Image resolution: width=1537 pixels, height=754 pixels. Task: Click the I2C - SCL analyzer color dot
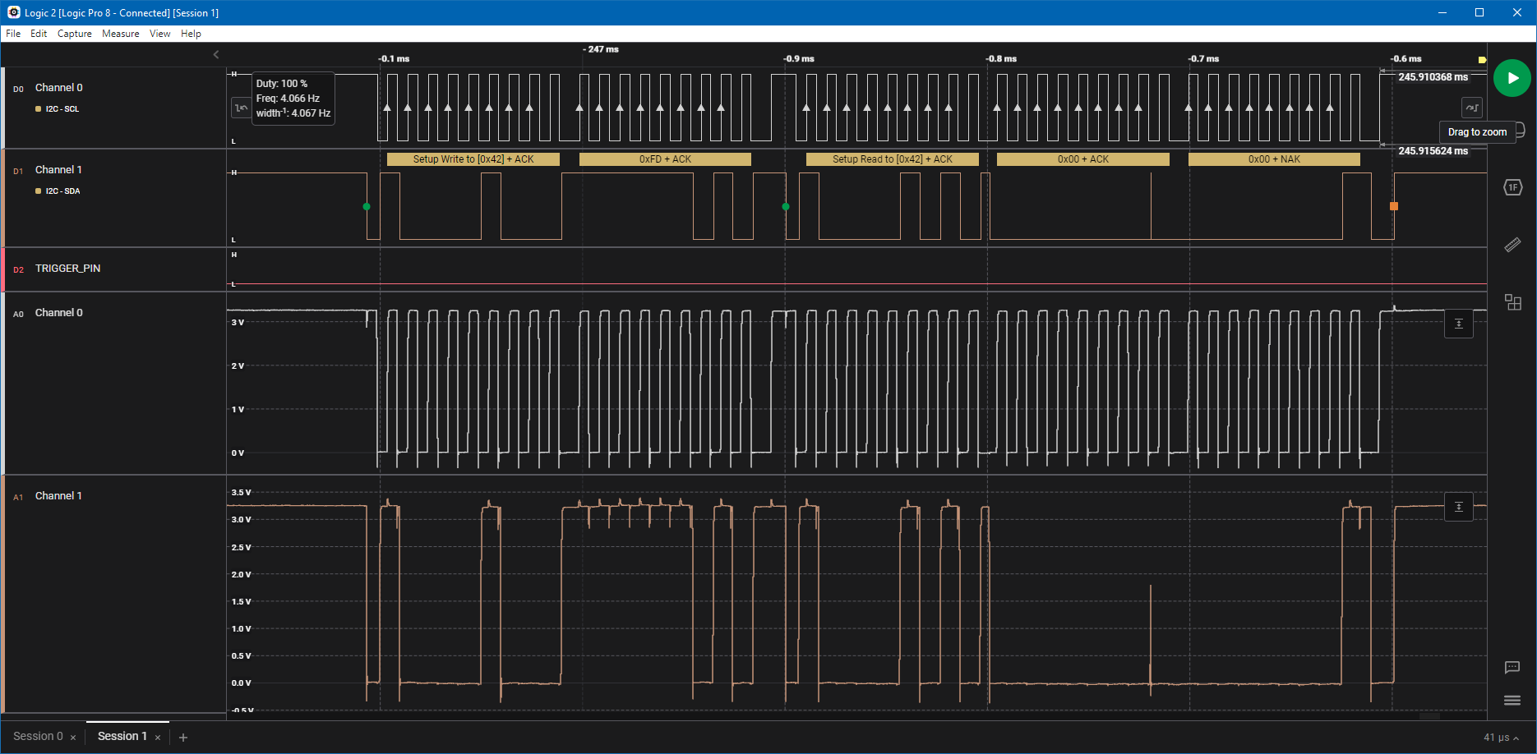tap(38, 108)
